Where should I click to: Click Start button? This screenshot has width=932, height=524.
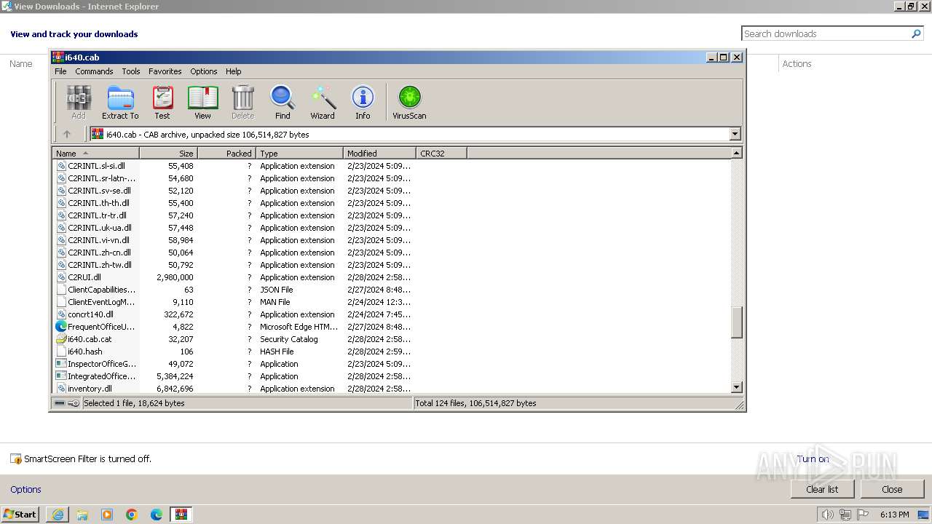[20, 515]
